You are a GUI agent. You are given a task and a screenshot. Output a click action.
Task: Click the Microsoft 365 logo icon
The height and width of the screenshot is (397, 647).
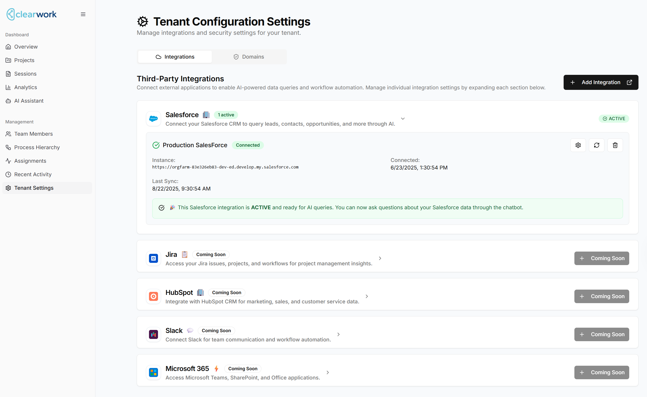(x=153, y=372)
